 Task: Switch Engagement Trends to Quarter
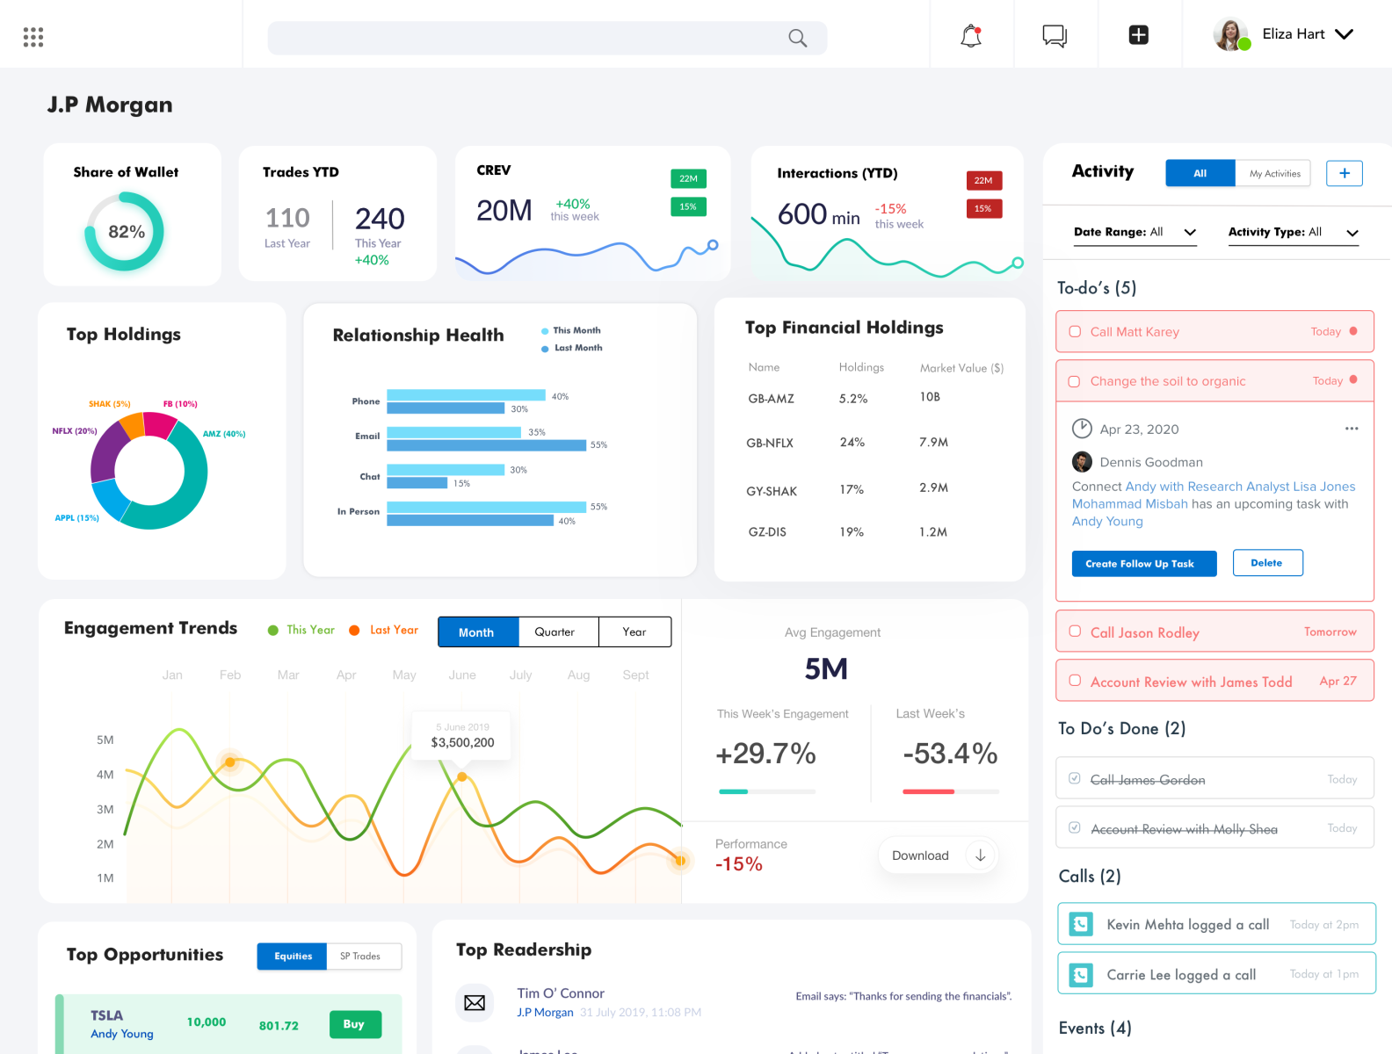[558, 632]
